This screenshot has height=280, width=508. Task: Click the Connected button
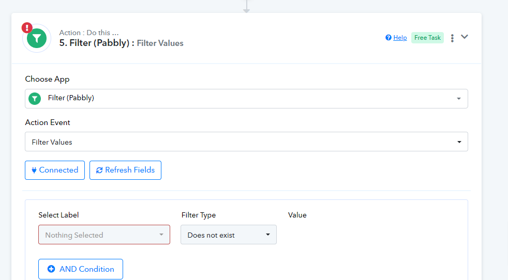coord(55,170)
